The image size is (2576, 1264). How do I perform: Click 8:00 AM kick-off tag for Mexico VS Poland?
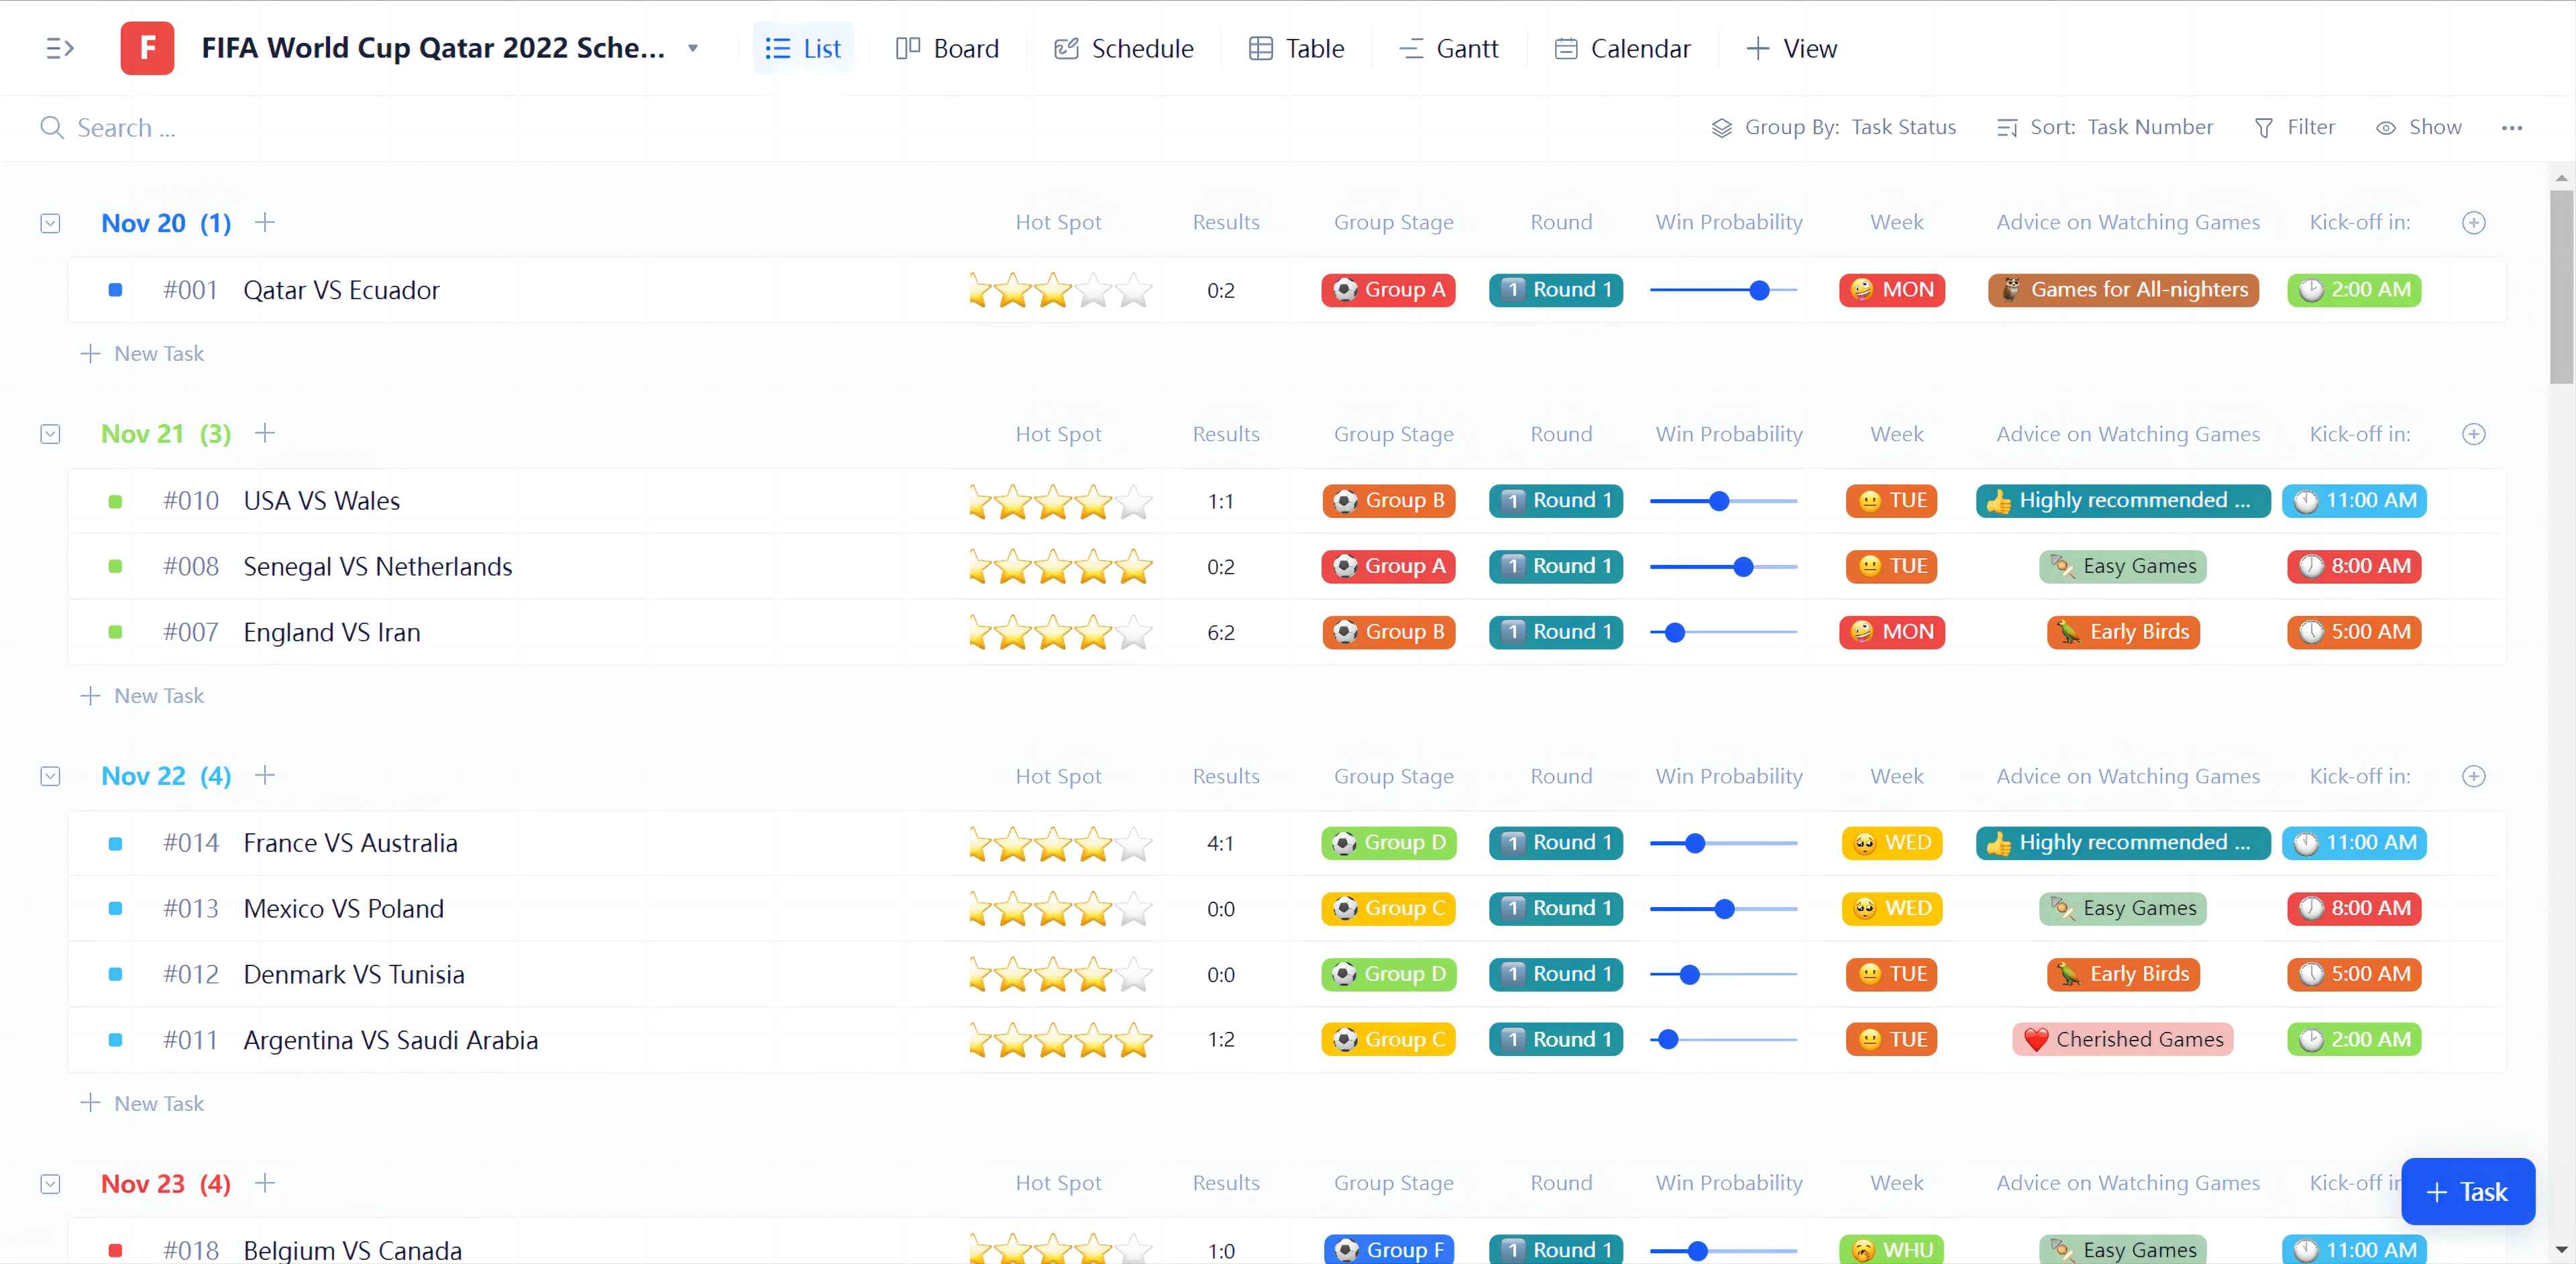coord(2354,908)
